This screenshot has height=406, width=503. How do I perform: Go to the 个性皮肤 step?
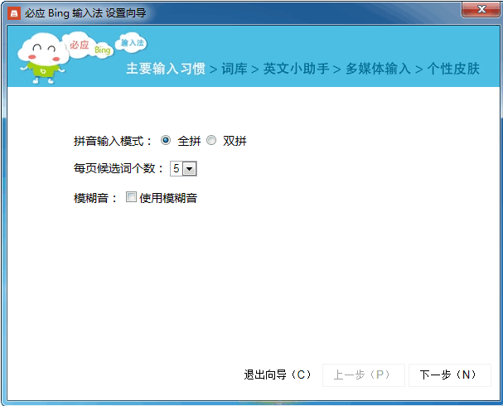pyautogui.click(x=453, y=69)
